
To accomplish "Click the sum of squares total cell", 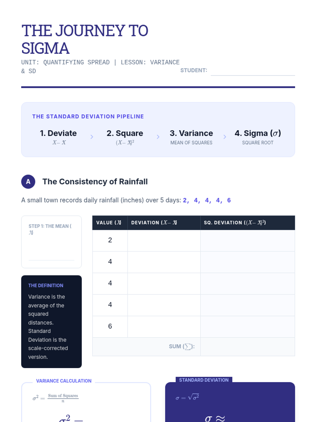I will [248, 347].
